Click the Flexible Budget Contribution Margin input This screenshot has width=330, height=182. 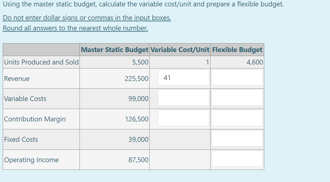click(x=237, y=118)
